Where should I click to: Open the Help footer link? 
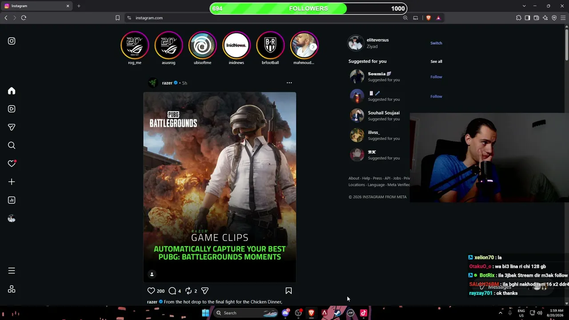pyautogui.click(x=366, y=178)
